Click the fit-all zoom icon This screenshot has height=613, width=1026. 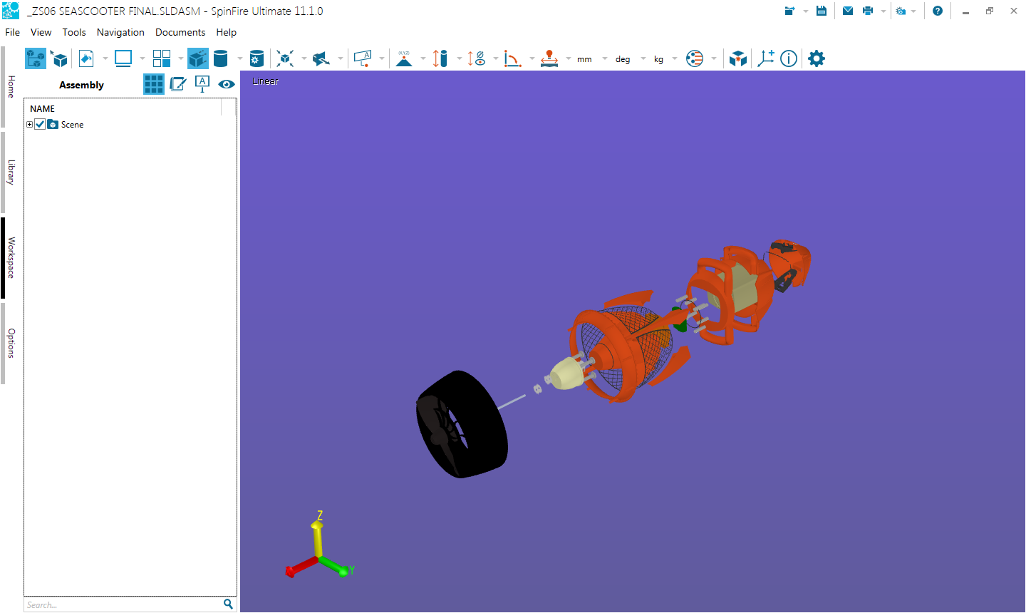pyautogui.click(x=285, y=58)
